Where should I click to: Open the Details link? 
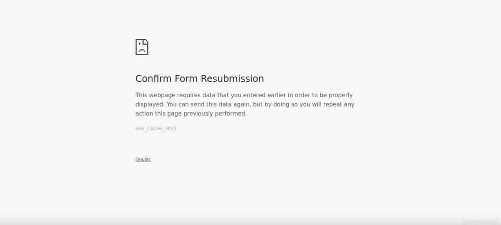[143, 159]
